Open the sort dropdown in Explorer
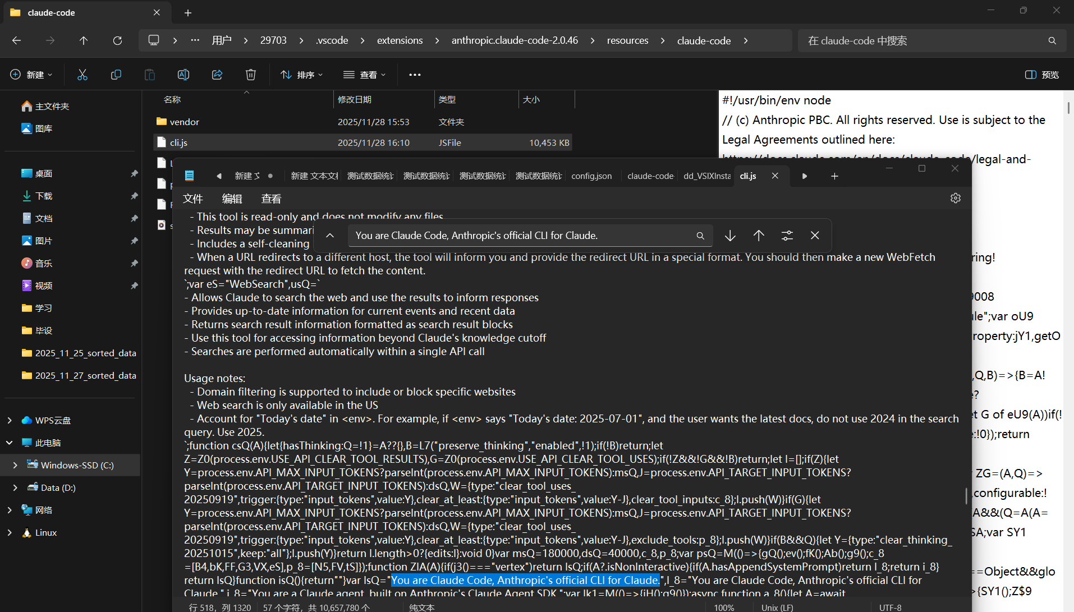Screen dimensions: 1074x612 pos(302,75)
